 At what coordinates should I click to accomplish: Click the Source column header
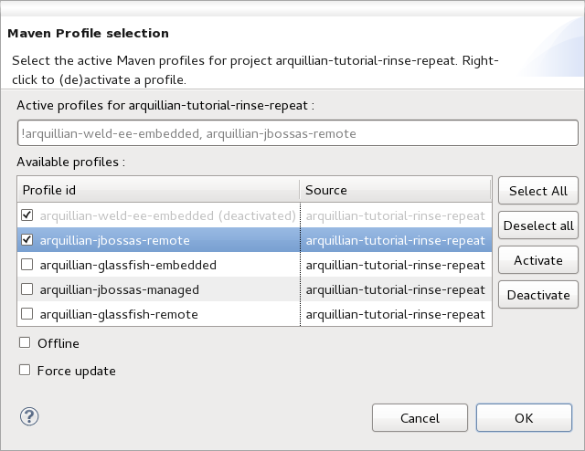coord(395,190)
